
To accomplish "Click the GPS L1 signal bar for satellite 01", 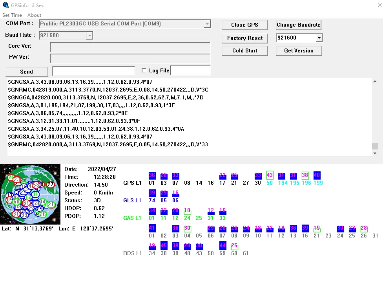I will point(152,176).
